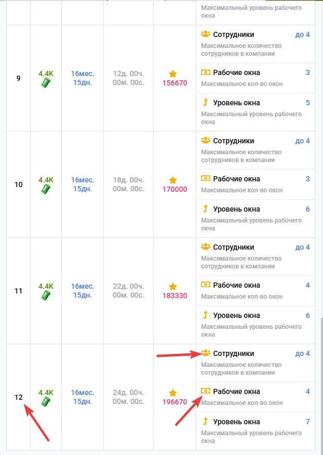The height and width of the screenshot is (455, 323).
Task: Click the work windows icon in row 11
Action: [x=206, y=285]
